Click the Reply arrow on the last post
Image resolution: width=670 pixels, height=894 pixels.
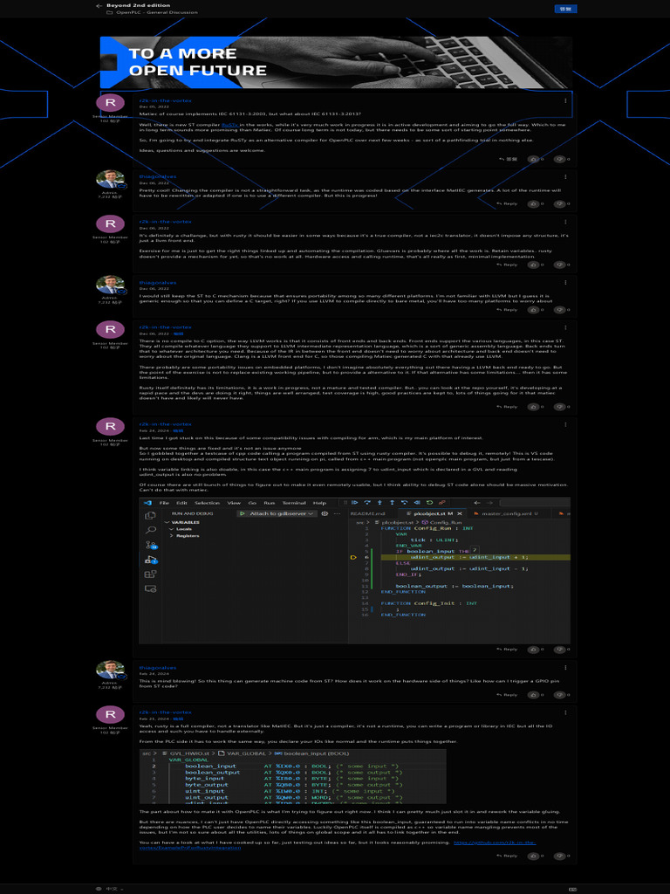coord(506,856)
